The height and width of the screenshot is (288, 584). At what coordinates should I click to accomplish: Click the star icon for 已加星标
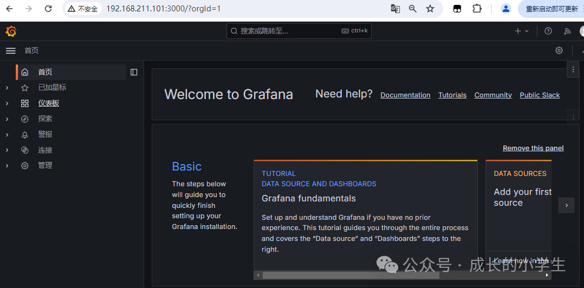point(24,88)
